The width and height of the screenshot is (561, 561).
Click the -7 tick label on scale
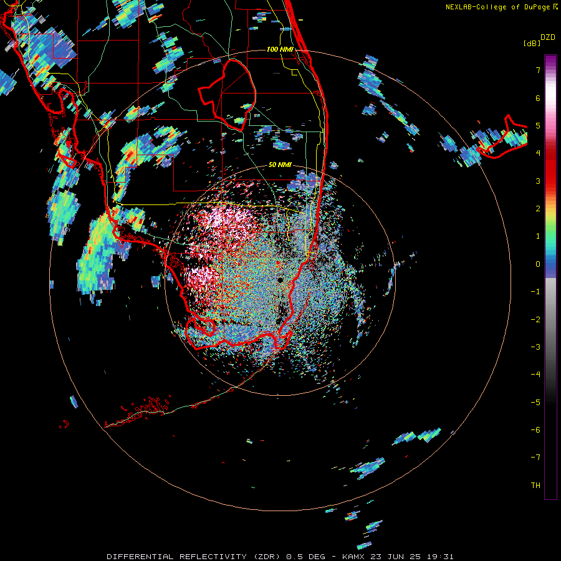[535, 458]
